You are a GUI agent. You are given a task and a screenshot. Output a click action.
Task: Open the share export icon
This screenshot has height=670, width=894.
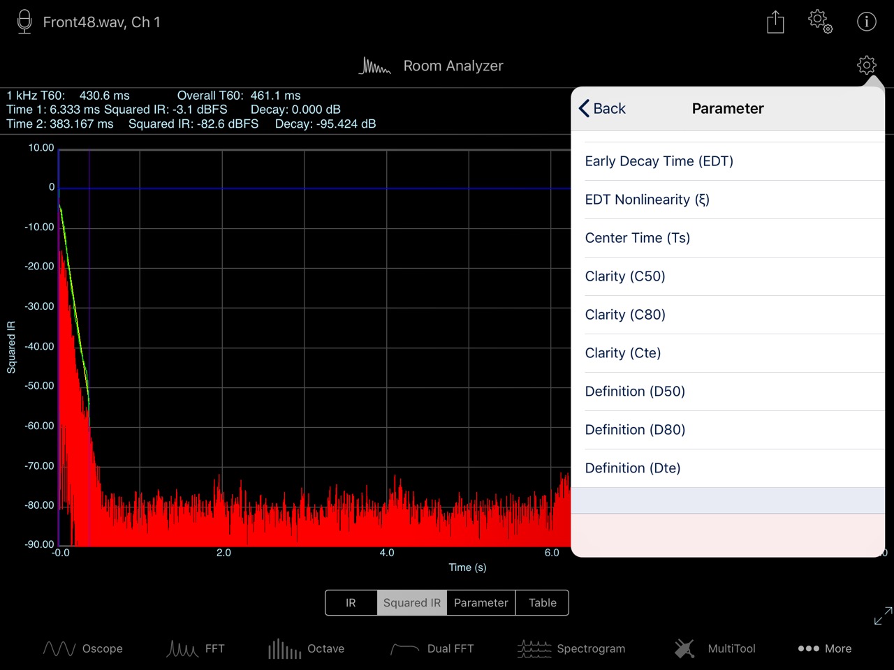coord(775,22)
